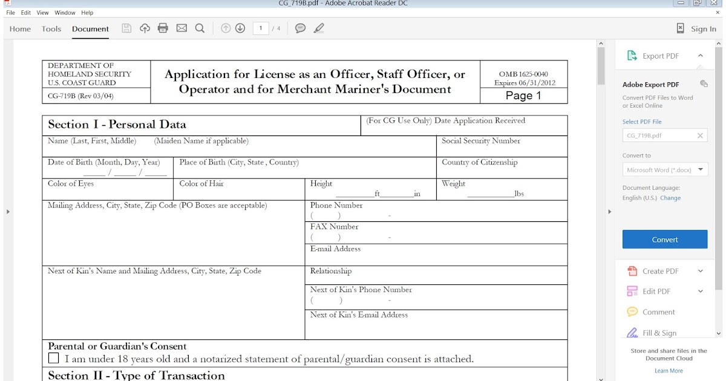
Task: Click the mobile link icon near Sign In
Action: pyautogui.click(x=680, y=28)
